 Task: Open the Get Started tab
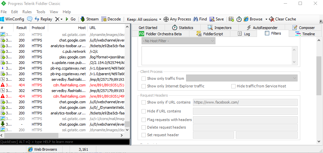pyautogui.click(x=148, y=28)
